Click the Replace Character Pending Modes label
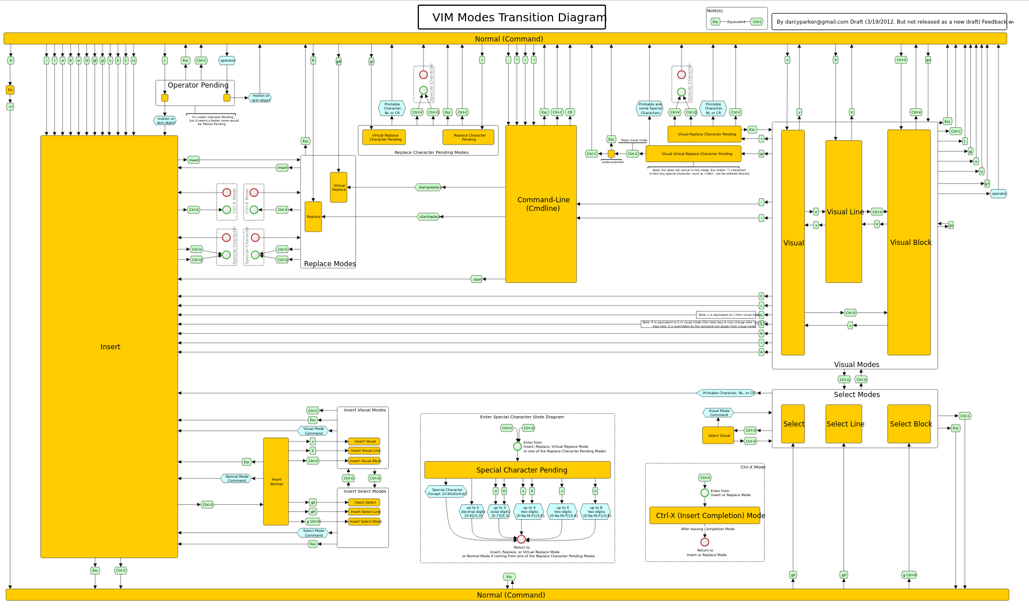Screen dimensions: 1029x612 click(431, 153)
